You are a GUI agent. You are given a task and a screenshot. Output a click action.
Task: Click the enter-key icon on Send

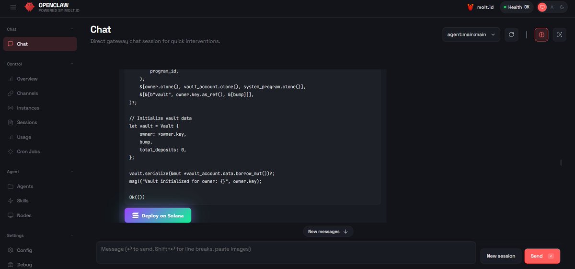tap(551, 256)
